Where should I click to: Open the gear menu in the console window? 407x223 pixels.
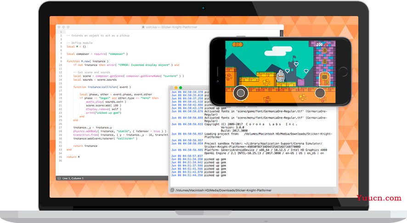click(172, 190)
